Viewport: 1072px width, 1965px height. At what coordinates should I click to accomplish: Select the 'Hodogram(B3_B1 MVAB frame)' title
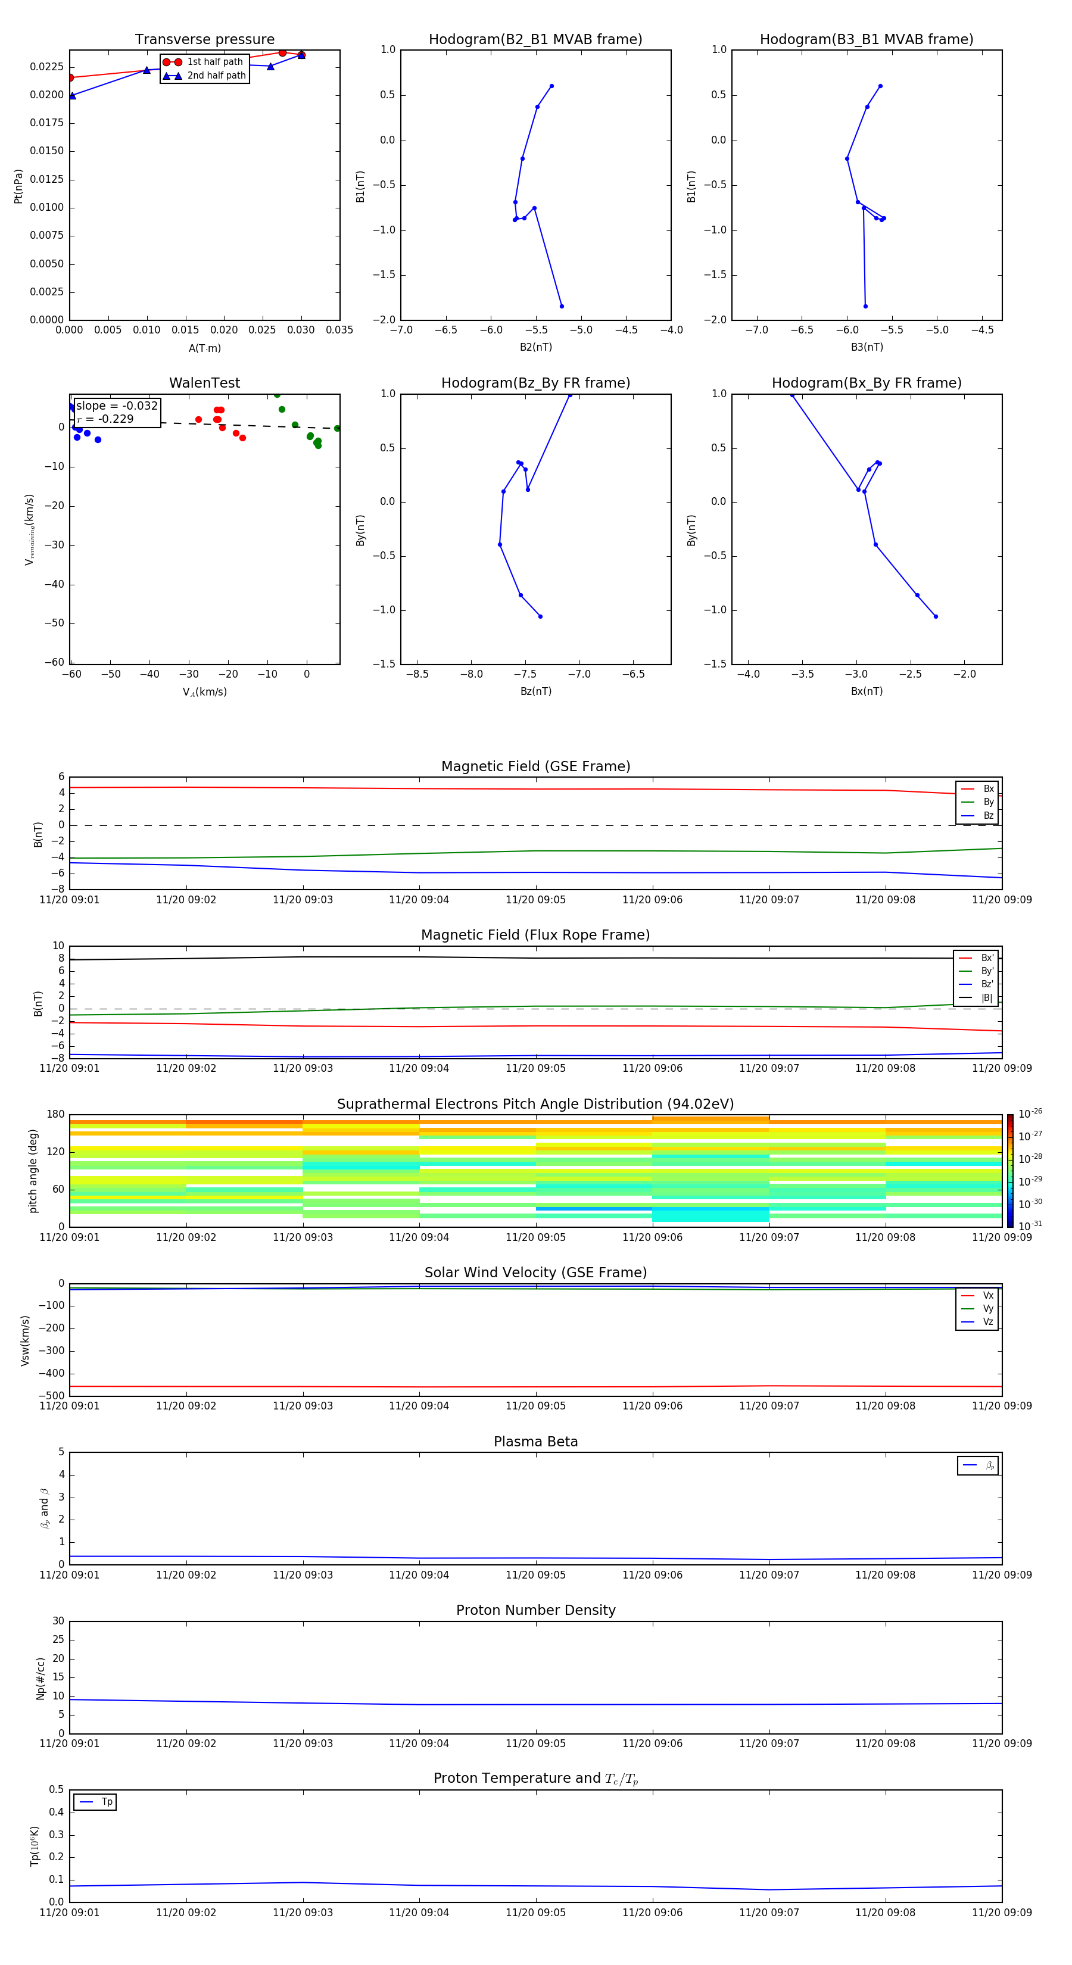[867, 40]
